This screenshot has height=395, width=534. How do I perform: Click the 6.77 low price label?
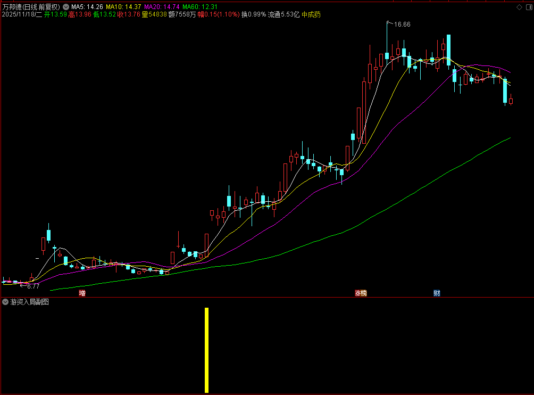pos(33,286)
